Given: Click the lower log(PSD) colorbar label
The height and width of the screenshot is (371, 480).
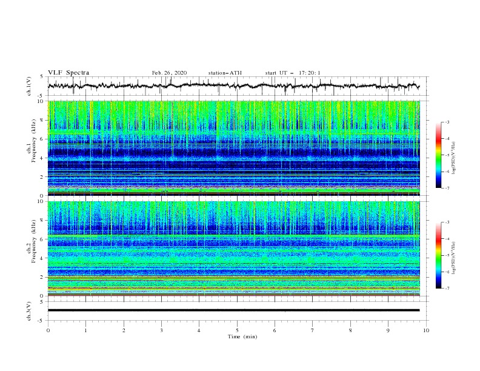Looking at the screenshot, I should point(455,258).
